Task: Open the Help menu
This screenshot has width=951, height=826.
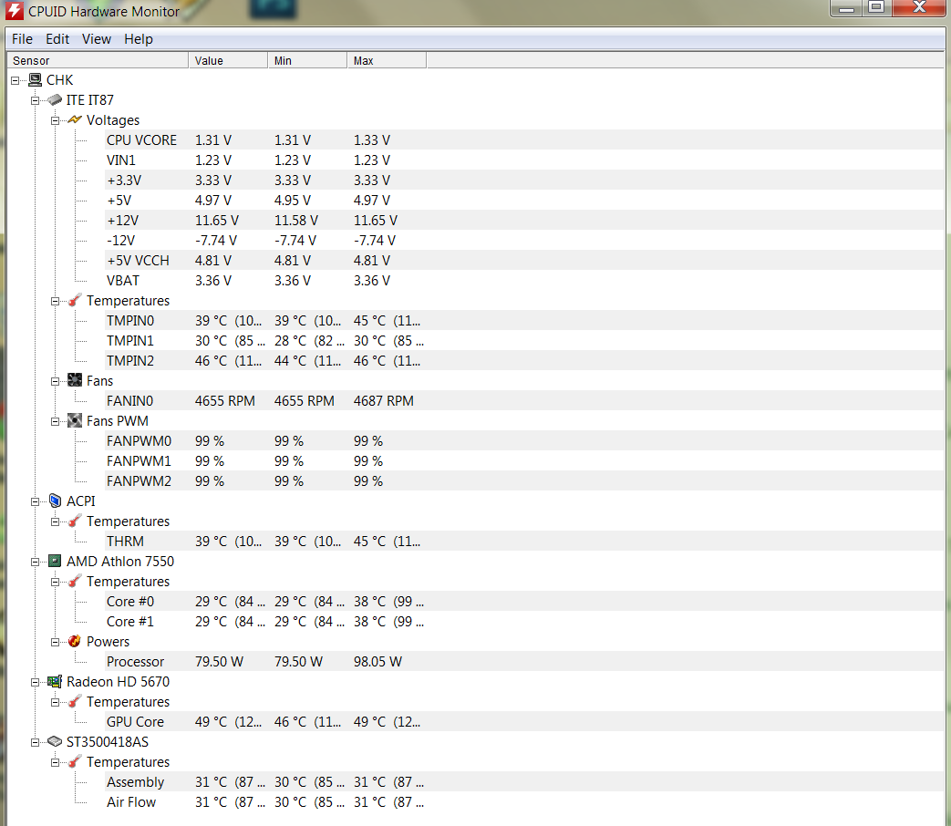Action: coord(139,39)
